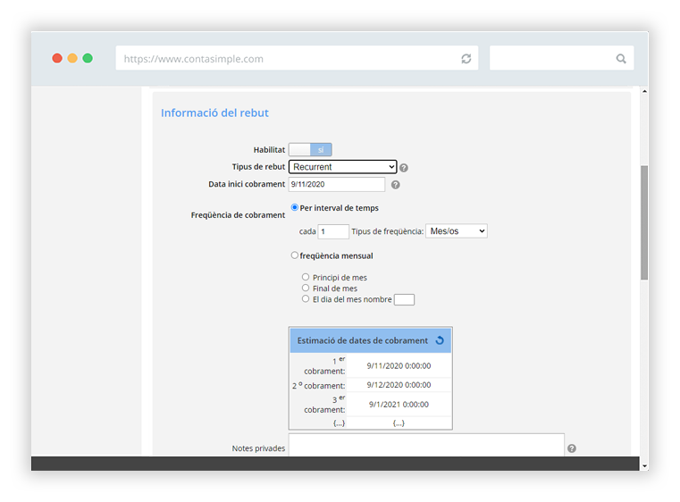Click the scrollbar up arrow
Screen dimensions: 680x502
click(644, 91)
